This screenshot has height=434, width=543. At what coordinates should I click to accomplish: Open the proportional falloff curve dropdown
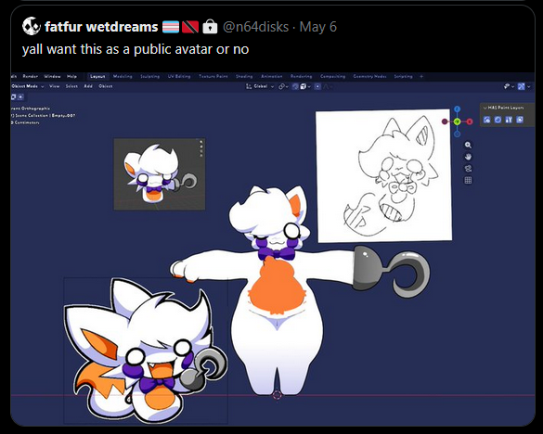tap(328, 86)
